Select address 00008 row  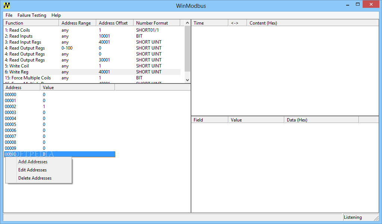click(60, 142)
